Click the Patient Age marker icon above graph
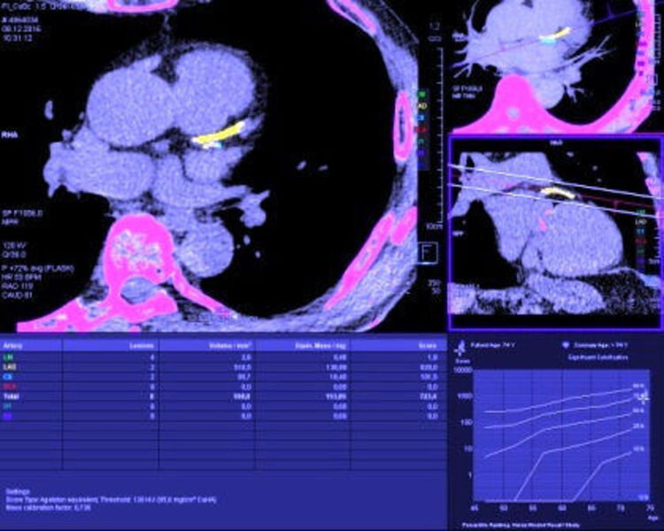The width and height of the screenshot is (664, 531). [x=461, y=345]
